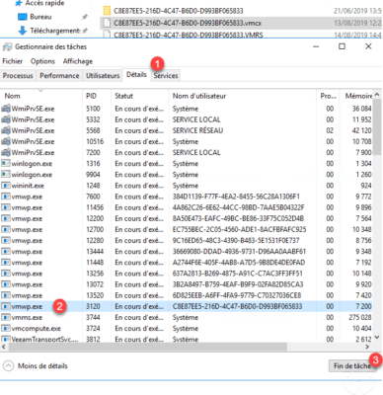Viewport: 383px width, 395px height.
Task: Click vmwp.exe icon with PID 13256
Action: pos(6,274)
